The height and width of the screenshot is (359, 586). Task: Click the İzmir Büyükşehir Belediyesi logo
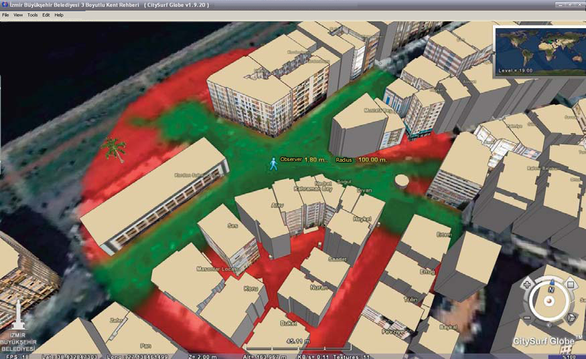coord(18,326)
